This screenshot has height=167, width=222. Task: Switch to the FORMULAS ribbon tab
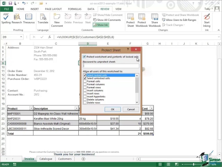tap(75, 9)
